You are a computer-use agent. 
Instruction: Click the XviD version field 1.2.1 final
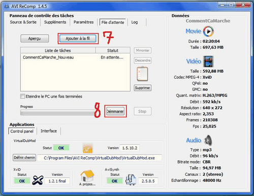57,181
